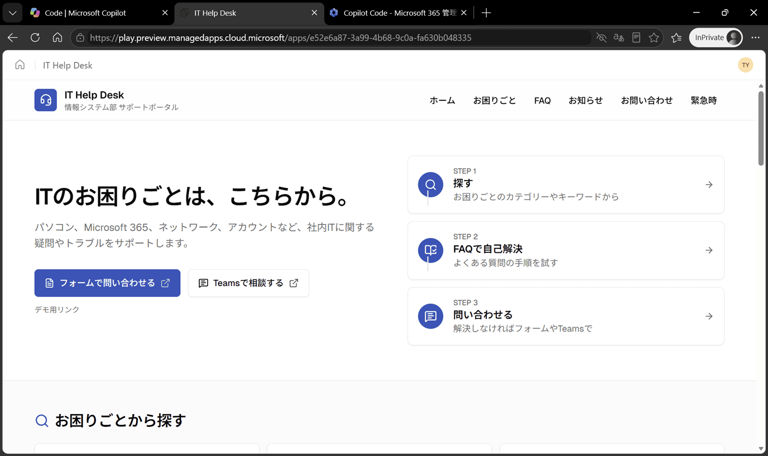Click the browser Back arrow
768x456 pixels.
[13, 37]
